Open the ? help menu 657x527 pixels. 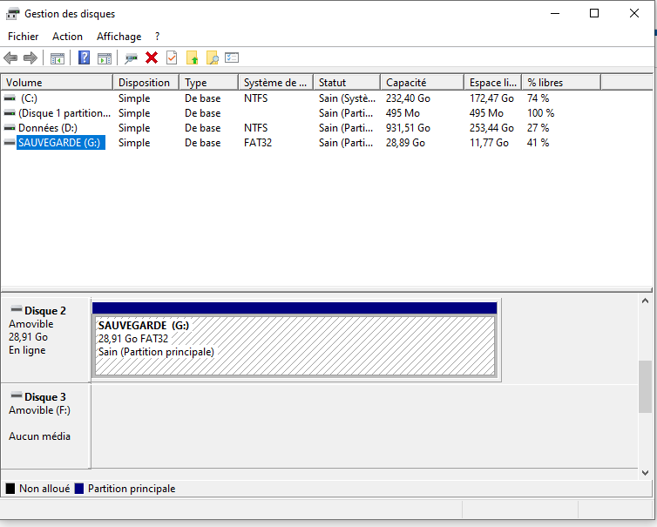point(157,37)
